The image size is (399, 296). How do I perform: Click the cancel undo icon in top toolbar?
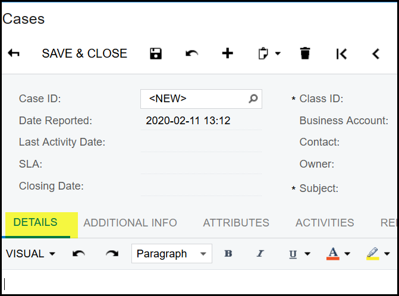click(191, 53)
